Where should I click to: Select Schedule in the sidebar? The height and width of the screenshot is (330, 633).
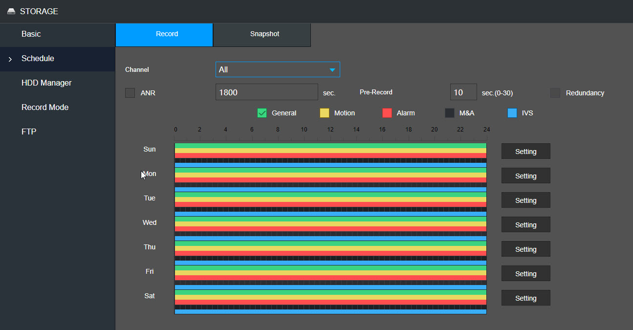pos(58,59)
